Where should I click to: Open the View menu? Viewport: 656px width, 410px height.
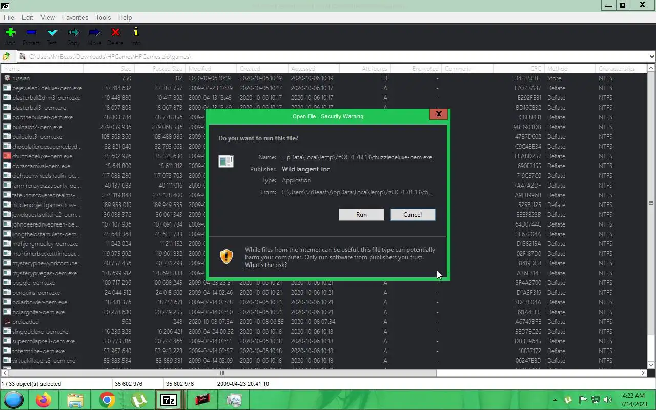coord(48,17)
